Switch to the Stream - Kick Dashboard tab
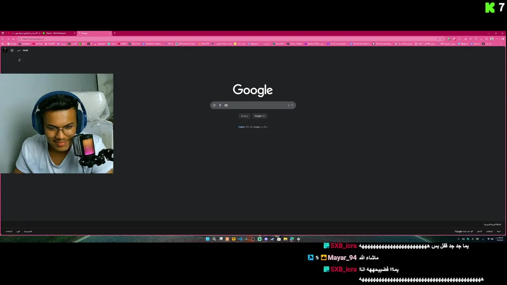 (x=59, y=33)
